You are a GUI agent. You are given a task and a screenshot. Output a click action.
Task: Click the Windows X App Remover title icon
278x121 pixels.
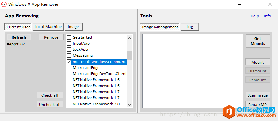(4, 4)
